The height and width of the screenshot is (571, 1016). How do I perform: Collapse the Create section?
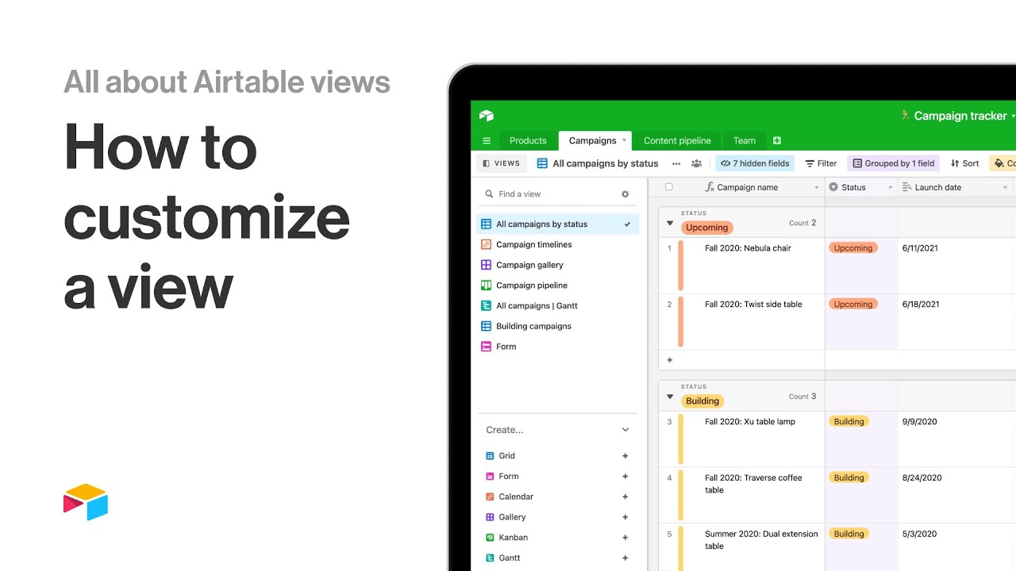point(625,430)
